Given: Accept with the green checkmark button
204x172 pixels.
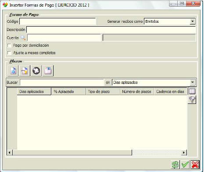Looking at the screenshot, I should [x=185, y=165].
